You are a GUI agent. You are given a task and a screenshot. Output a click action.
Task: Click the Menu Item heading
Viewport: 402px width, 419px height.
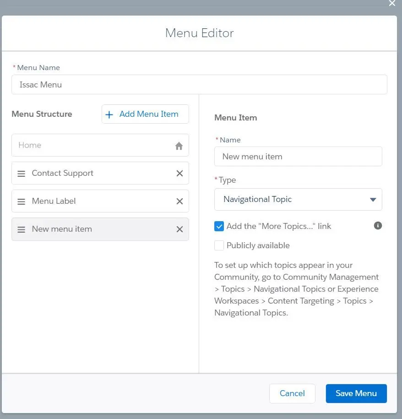pyautogui.click(x=236, y=118)
